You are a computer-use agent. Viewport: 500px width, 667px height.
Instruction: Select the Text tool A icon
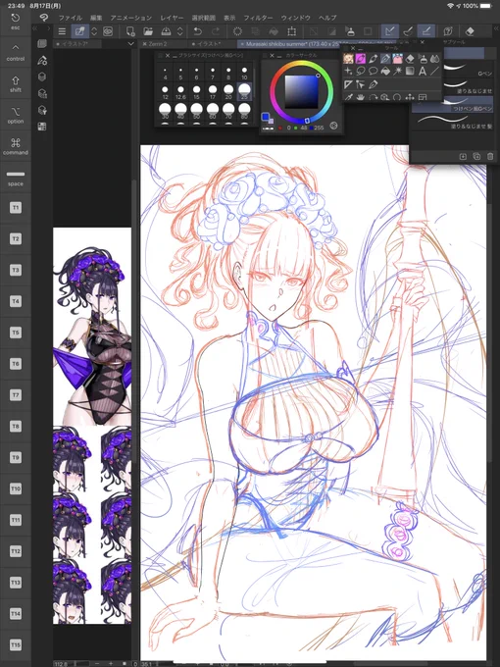pyautogui.click(x=423, y=71)
